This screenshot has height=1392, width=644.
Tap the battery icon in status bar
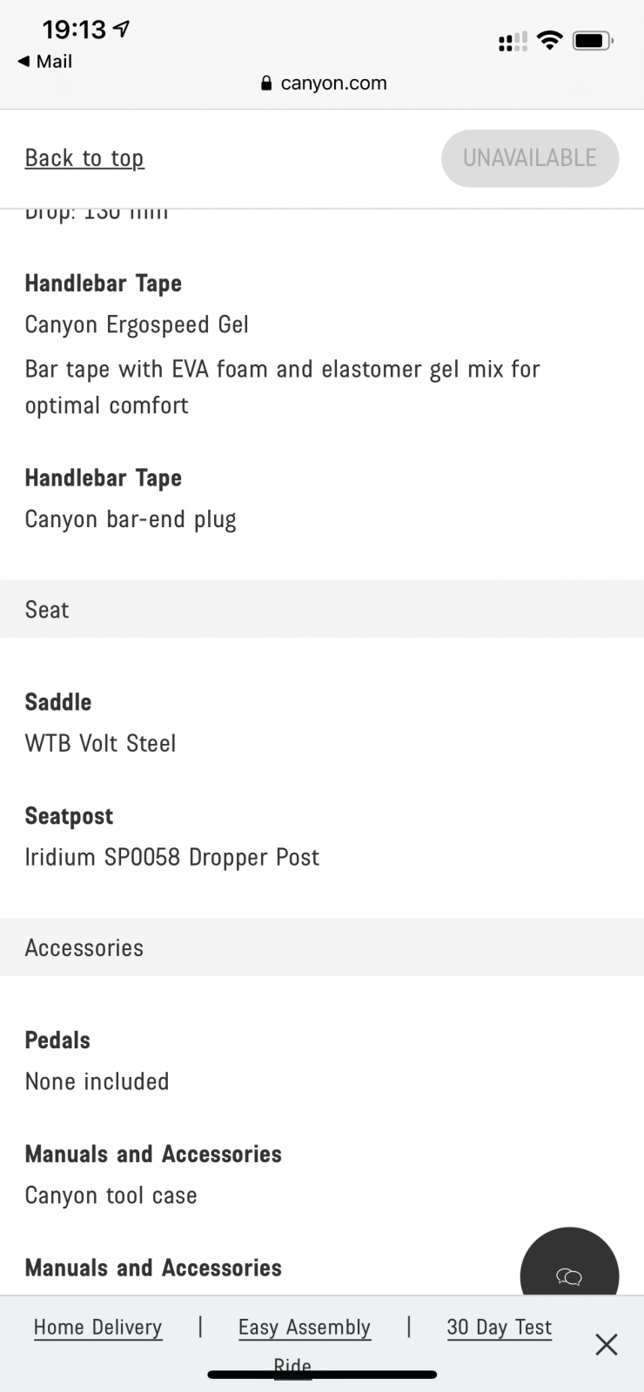594,40
